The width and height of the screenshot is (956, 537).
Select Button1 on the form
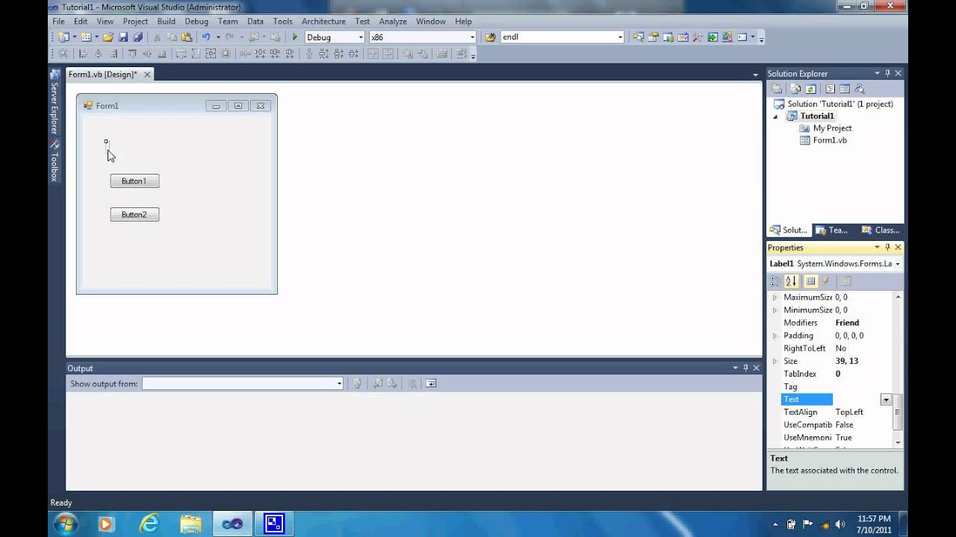point(134,181)
